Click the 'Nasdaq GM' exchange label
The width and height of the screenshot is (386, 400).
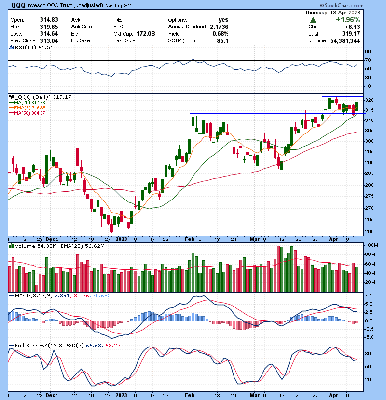(118, 6)
